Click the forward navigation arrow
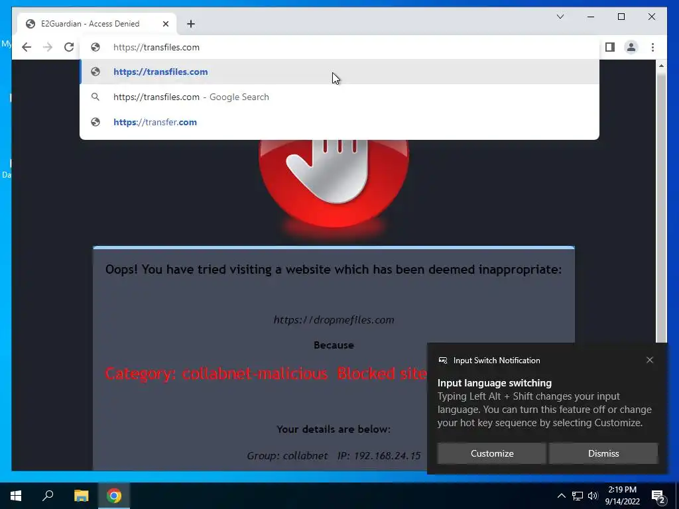 point(48,47)
